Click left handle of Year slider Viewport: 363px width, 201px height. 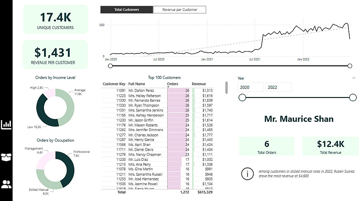242,97
